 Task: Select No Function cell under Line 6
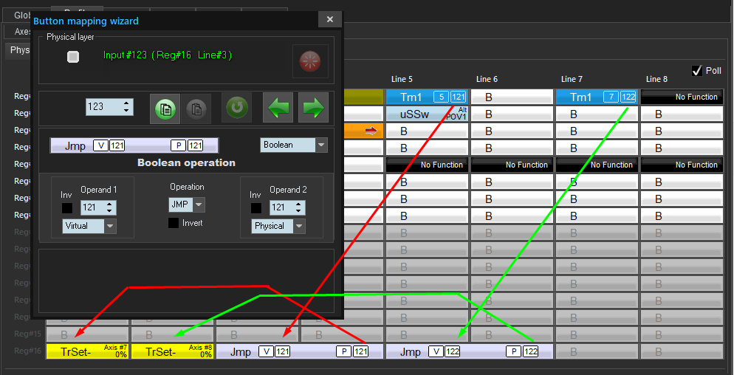[x=512, y=165]
